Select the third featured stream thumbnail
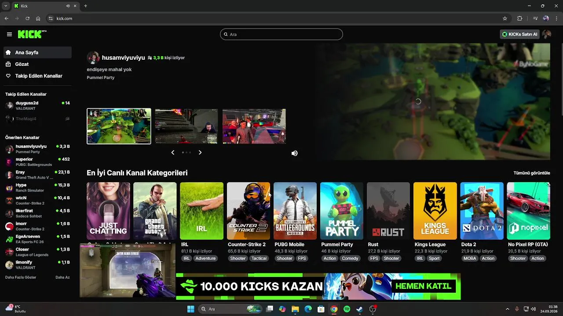Image resolution: width=563 pixels, height=316 pixels. pyautogui.click(x=254, y=126)
